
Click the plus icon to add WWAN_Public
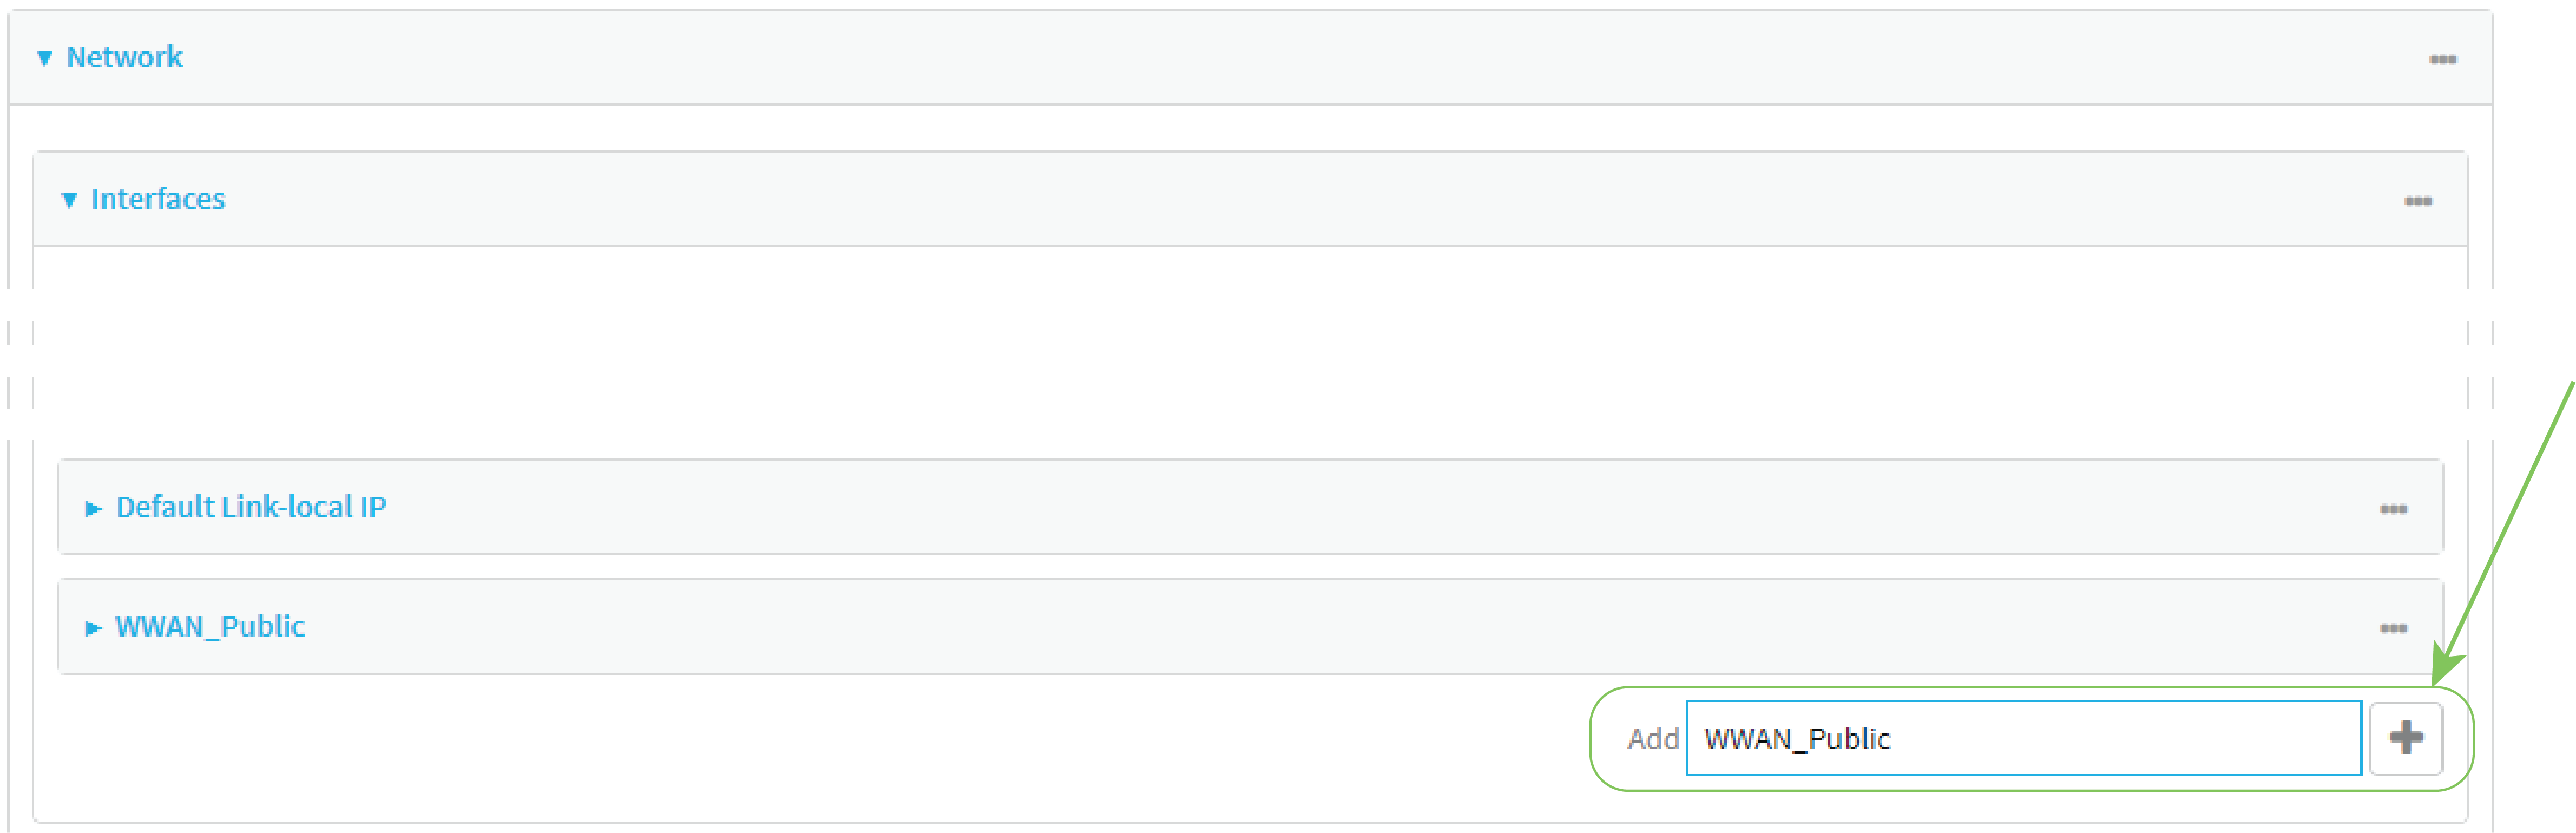pyautogui.click(x=2406, y=738)
